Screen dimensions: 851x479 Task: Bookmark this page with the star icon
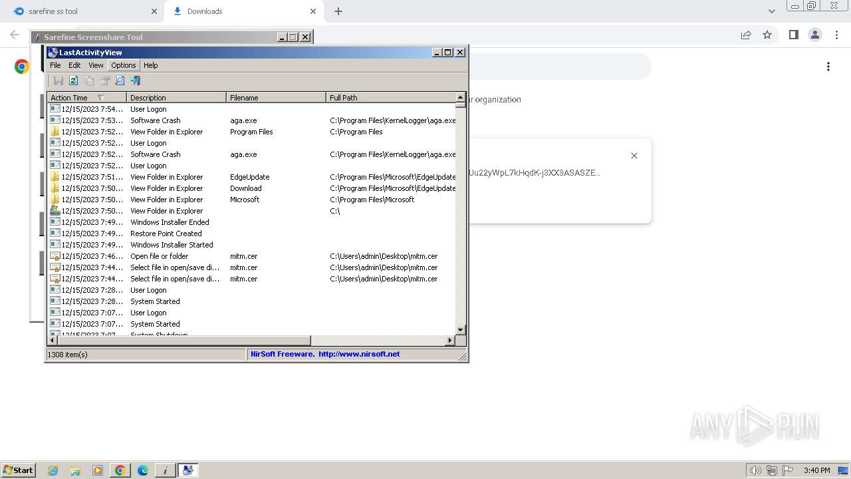pyautogui.click(x=767, y=35)
